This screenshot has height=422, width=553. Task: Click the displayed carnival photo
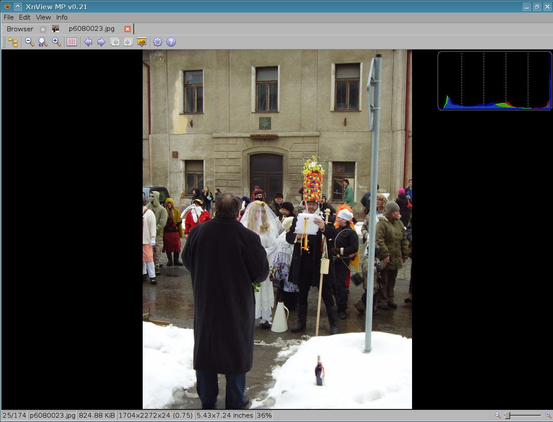[x=277, y=229]
